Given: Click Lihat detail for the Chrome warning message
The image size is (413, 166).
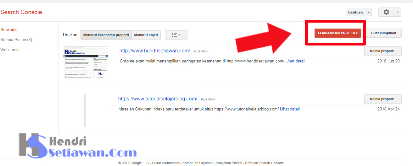Looking at the screenshot, I should 295,61.
